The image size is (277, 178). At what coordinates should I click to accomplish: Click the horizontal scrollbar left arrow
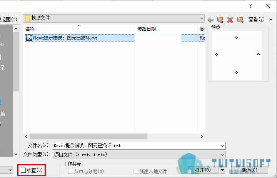point(26,137)
